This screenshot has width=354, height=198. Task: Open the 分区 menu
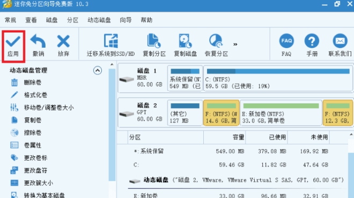(72, 20)
